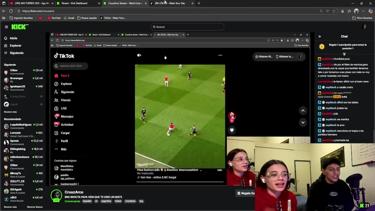Open the Otros favoritos folder

click(x=362, y=18)
